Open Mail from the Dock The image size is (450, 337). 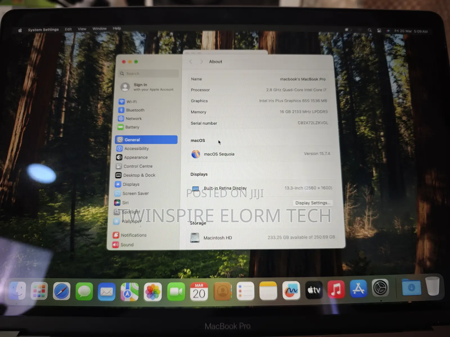[x=107, y=292]
